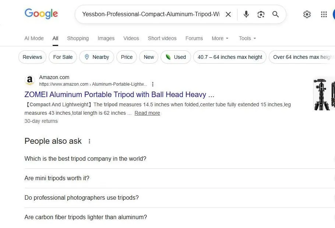Switch to the Shopping tab
This screenshot has width=335, height=228.
78,38
